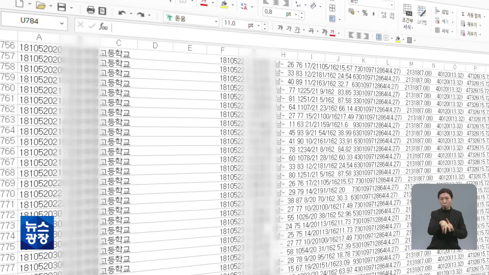The image size is (489, 275).
Task: Undo the last action
Action: (122, 13)
